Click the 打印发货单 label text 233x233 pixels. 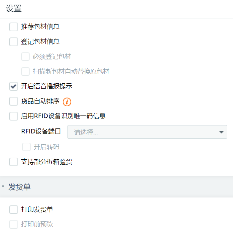(x=37, y=209)
